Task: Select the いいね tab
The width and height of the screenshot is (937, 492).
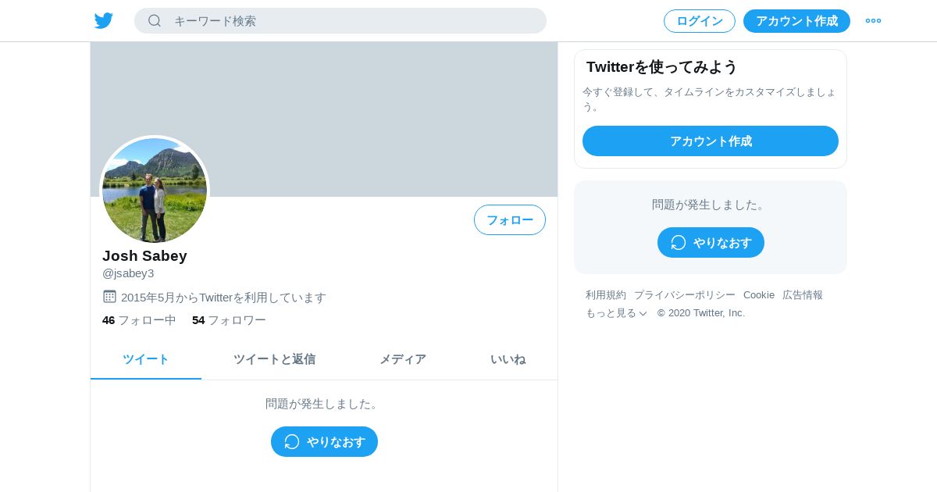Action: click(x=508, y=359)
